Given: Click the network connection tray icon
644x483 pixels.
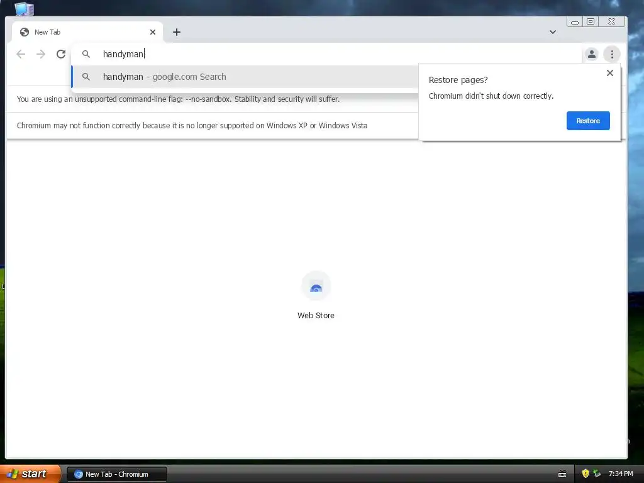Looking at the screenshot, I should click(x=597, y=474).
